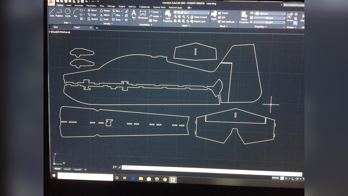Click the command line input field
The height and width of the screenshot is (196, 348).
[x=212, y=170]
